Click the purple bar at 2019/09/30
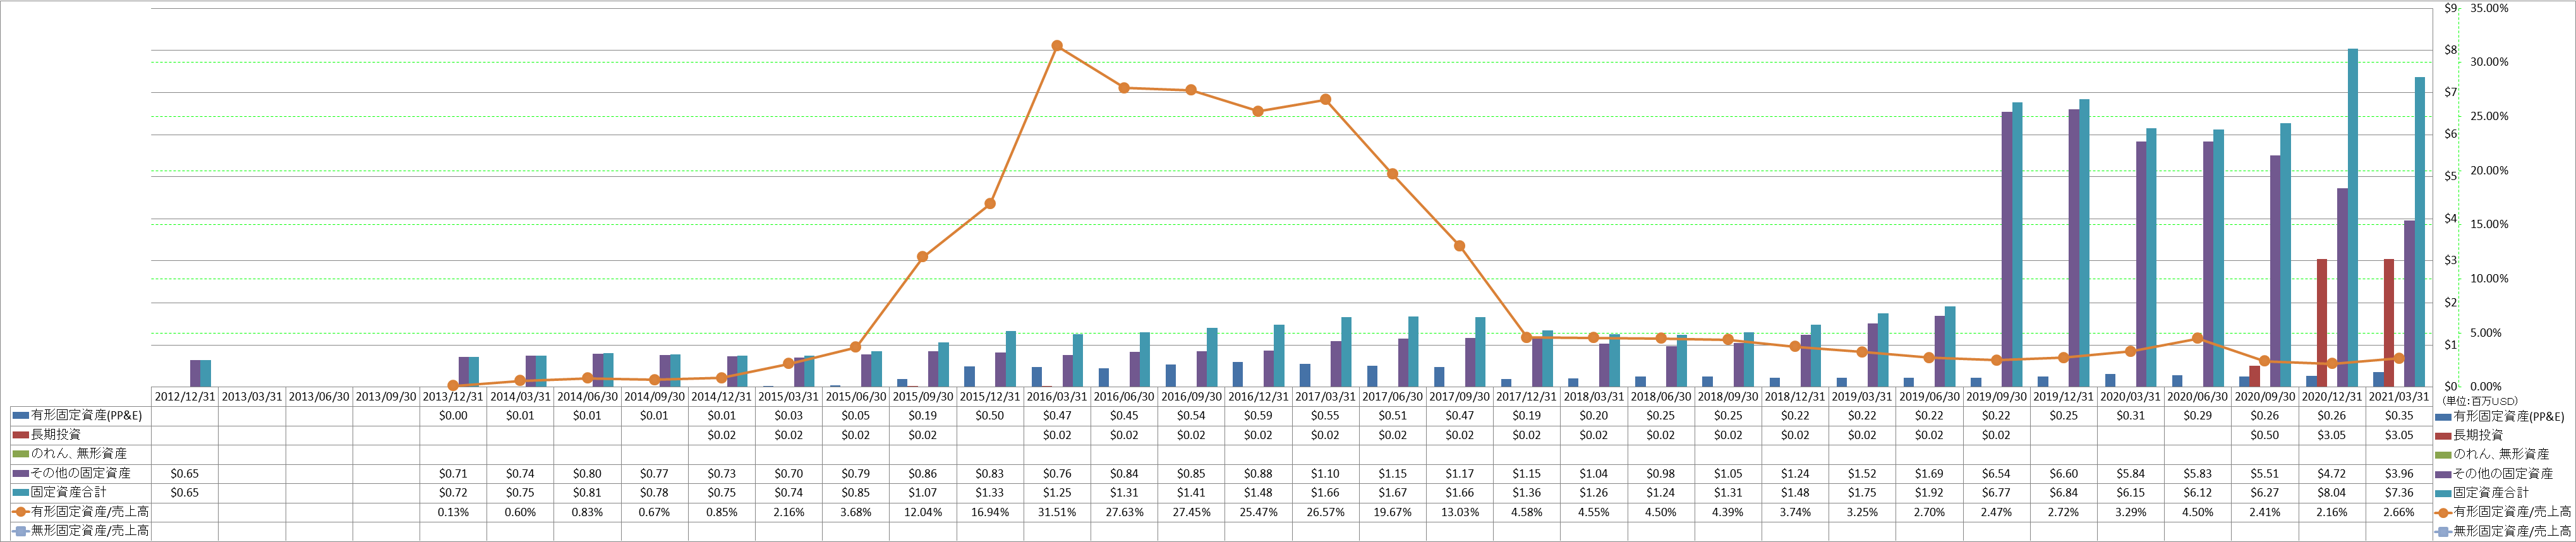Image resolution: width=2576 pixels, height=542 pixels. pyautogui.click(x=2007, y=249)
